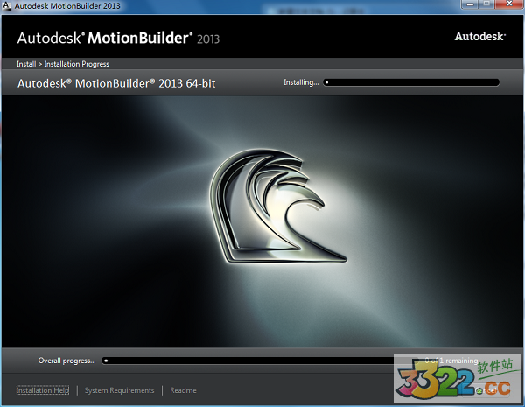Close the installer window
Screen dimensions: 525x407
[509, 4]
